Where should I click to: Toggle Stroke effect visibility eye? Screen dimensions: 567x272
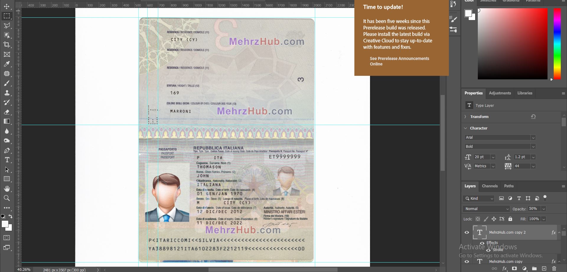click(x=488, y=250)
